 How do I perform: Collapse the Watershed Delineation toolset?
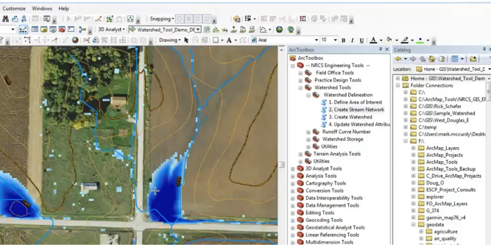pyautogui.click(x=309, y=95)
